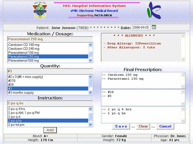193x144 pixels.
Task: Click the instruction list scroll up arrow
Action: point(91,109)
